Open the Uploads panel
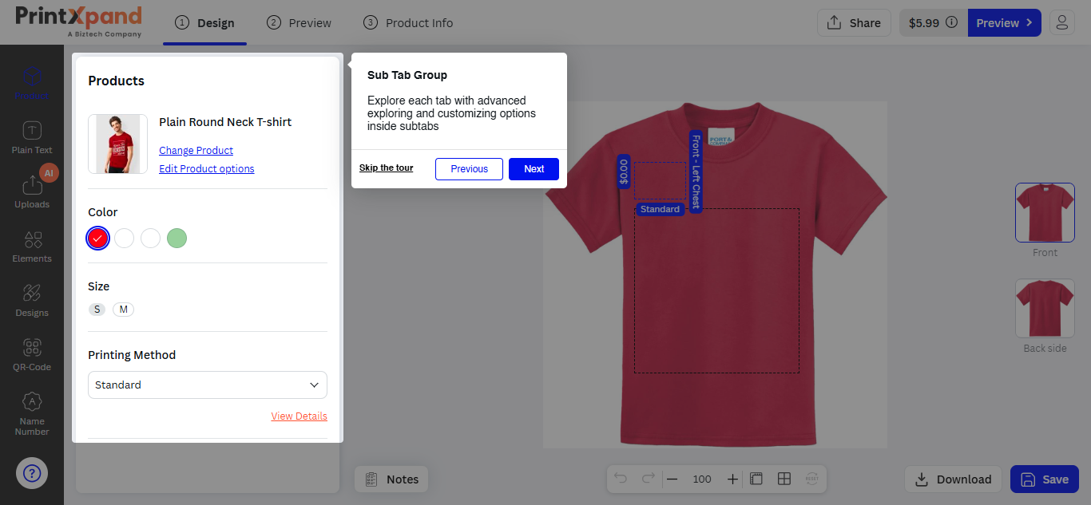Image resolution: width=1091 pixels, height=505 pixels. pos(32,191)
